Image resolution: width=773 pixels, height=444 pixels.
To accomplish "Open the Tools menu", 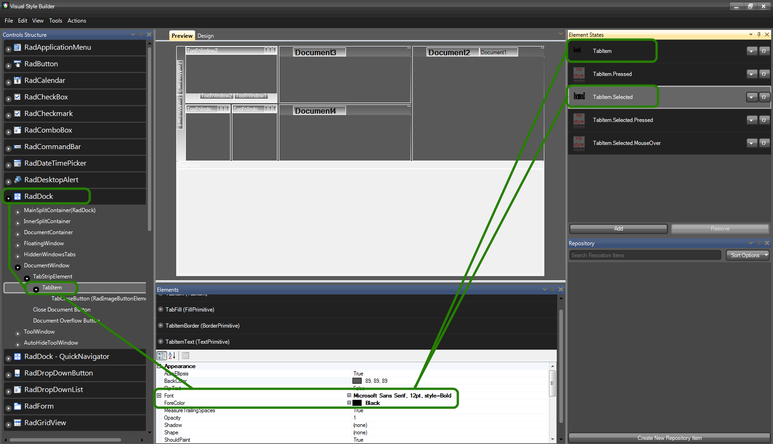I will tap(56, 21).
